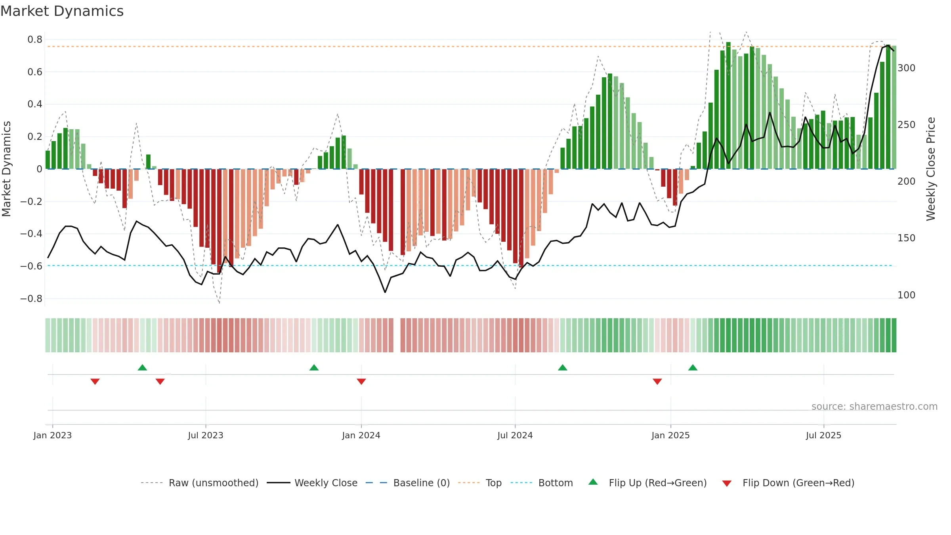
Task: Click the Jan 2025 x-axis label
Action: 671,435
